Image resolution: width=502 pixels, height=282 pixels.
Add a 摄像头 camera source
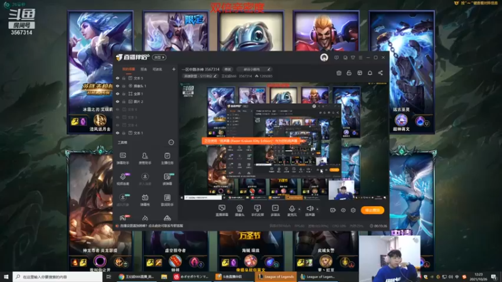(x=240, y=211)
